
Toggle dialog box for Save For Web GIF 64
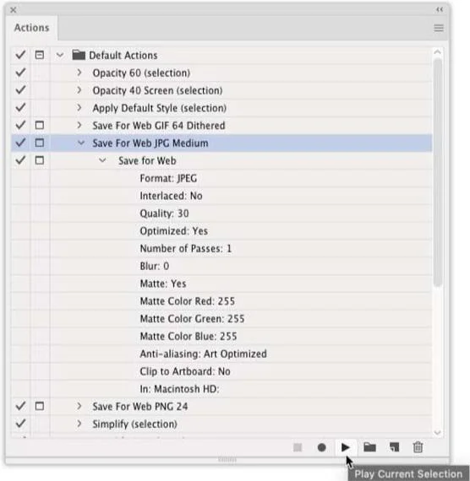click(x=40, y=125)
